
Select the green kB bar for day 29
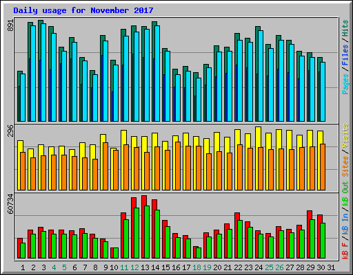[x=312, y=239]
